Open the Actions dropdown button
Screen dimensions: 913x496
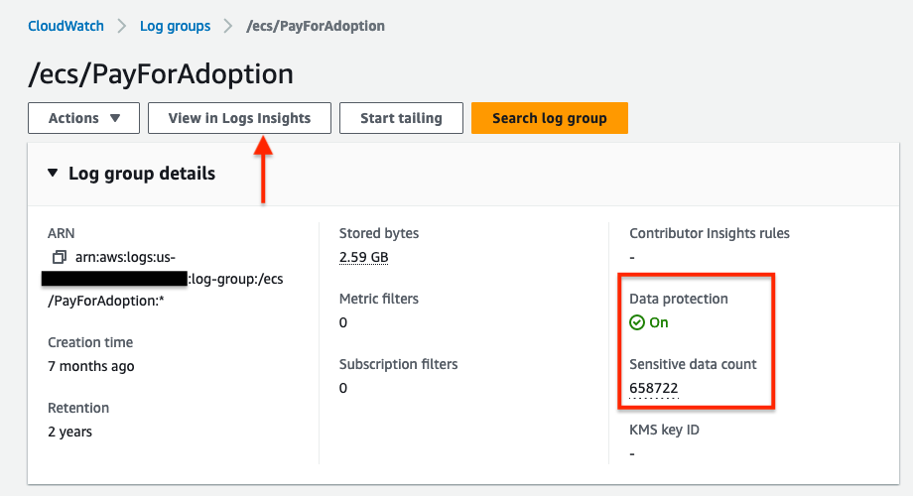click(83, 118)
